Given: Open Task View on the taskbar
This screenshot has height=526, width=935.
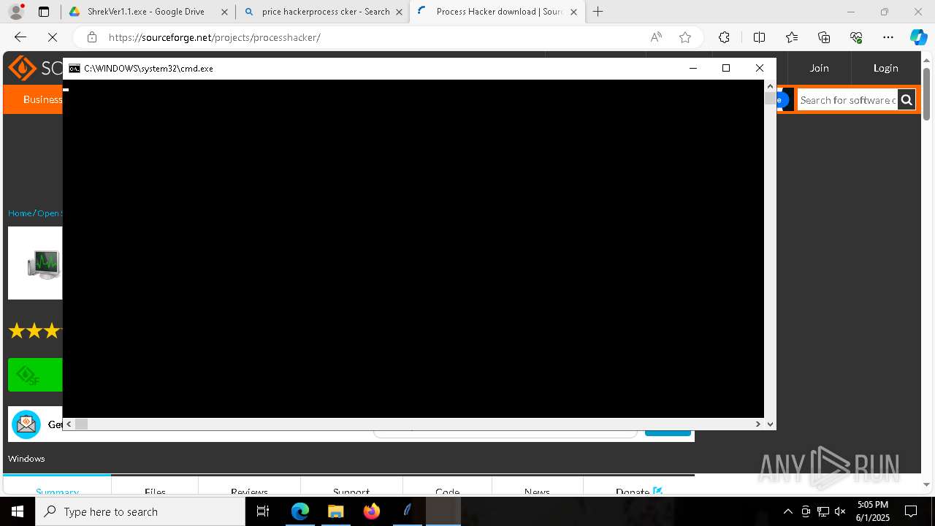Looking at the screenshot, I should click(264, 511).
